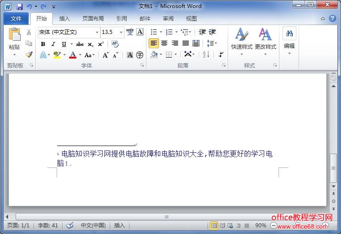The width and height of the screenshot is (341, 234).
Task: Switch to the 审阅 tab
Action: 168,19
